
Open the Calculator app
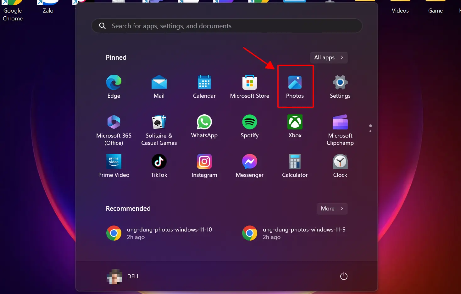point(295,166)
